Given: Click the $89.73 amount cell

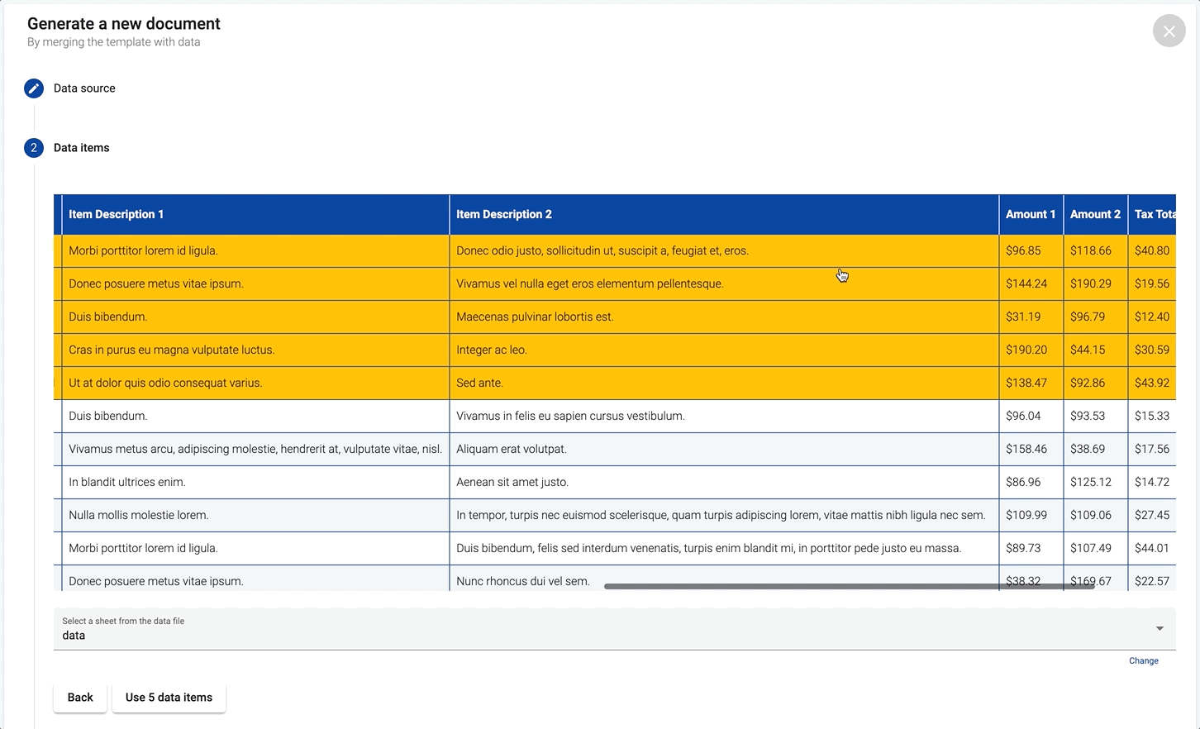Looking at the screenshot, I should [1031, 549].
